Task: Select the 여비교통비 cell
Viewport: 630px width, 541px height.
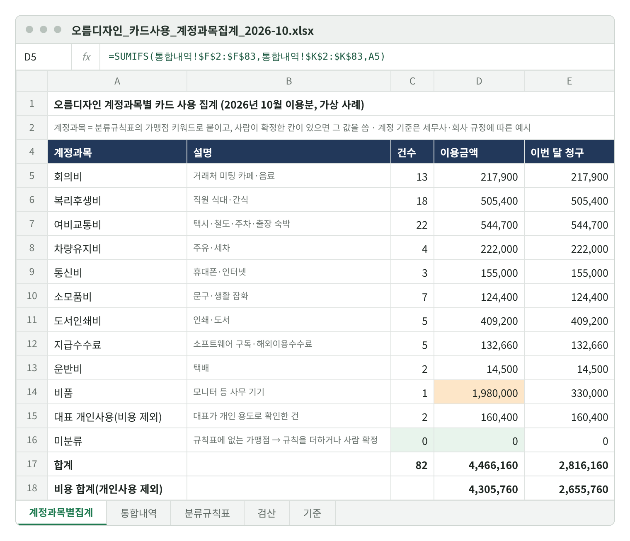Action: (x=117, y=224)
